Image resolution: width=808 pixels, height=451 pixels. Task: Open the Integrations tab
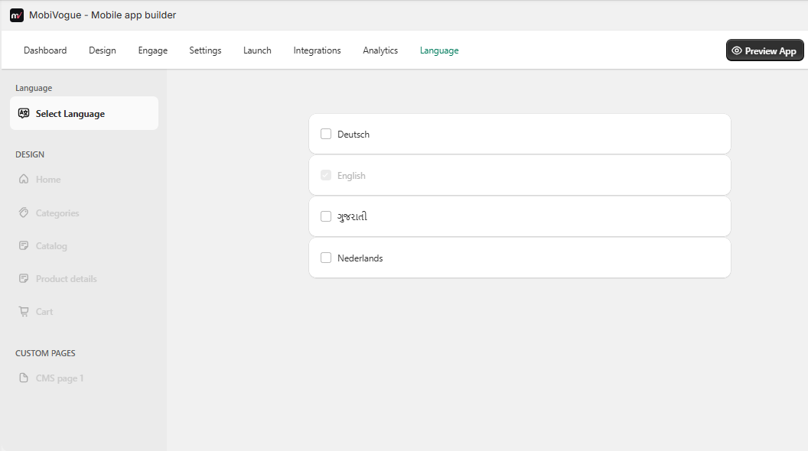click(317, 50)
